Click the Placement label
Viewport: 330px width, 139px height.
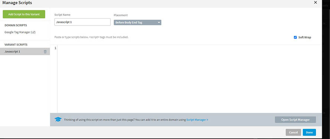[121, 15]
